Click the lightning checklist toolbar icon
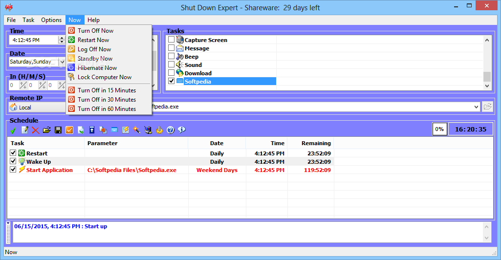The width and height of the screenshot is (501, 260). (126, 130)
